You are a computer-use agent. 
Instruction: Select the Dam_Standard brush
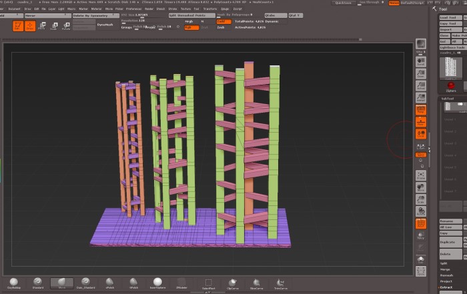pos(85,283)
